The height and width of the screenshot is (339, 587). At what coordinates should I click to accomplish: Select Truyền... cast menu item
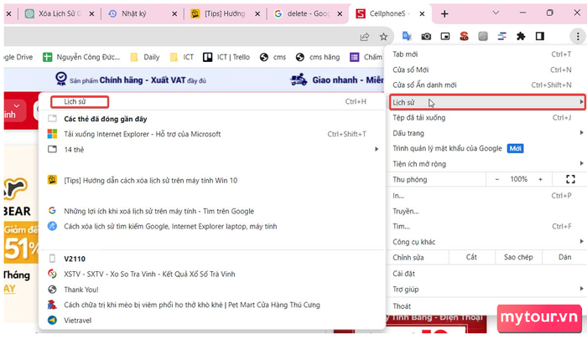(x=486, y=211)
